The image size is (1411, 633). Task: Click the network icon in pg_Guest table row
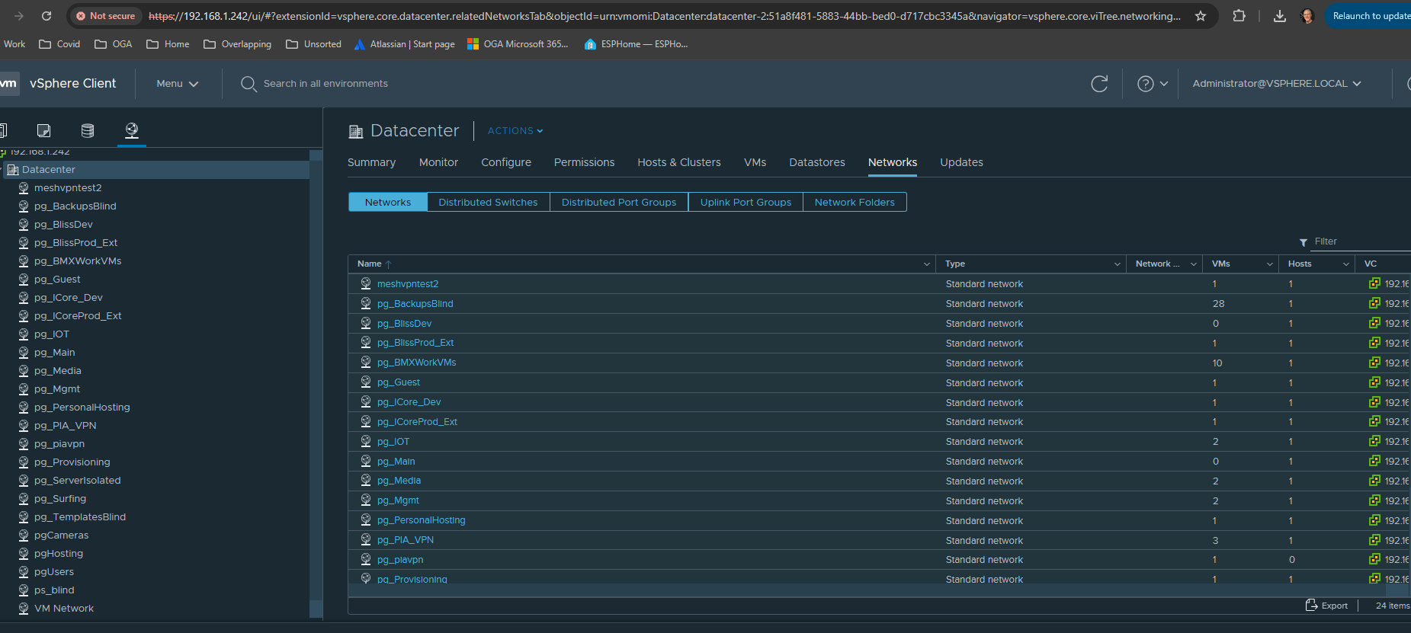[x=366, y=382]
